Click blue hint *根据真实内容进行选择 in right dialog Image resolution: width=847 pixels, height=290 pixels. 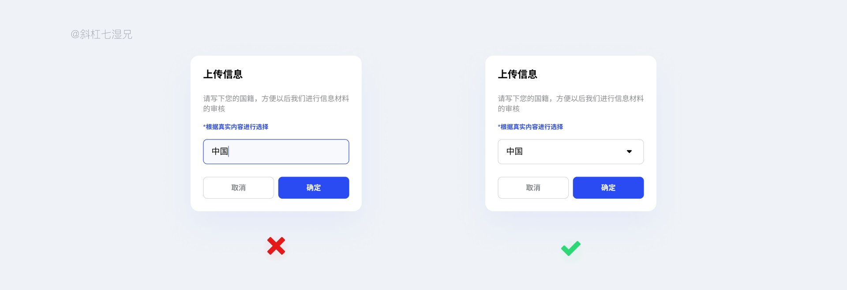[531, 127]
